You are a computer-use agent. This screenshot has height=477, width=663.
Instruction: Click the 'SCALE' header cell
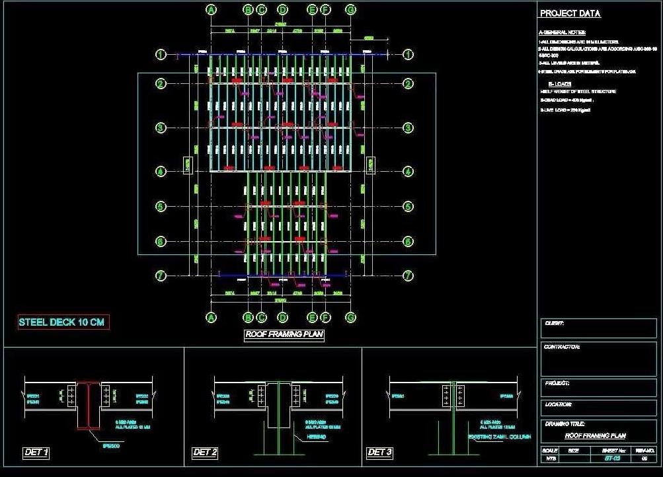point(550,451)
